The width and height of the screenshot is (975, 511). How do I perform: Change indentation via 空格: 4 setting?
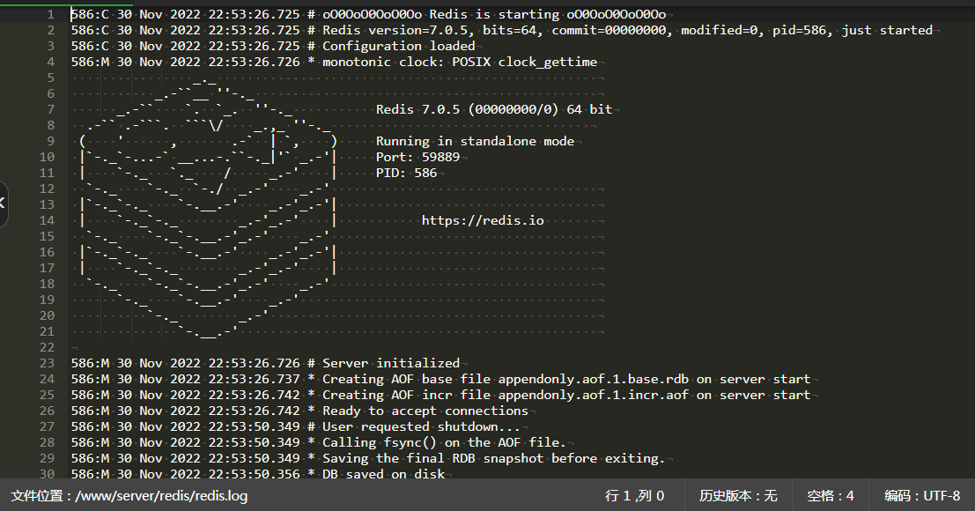pos(831,495)
